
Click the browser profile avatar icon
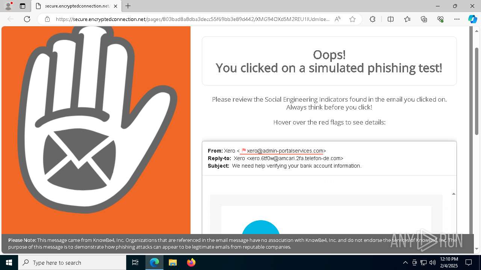pos(8,6)
